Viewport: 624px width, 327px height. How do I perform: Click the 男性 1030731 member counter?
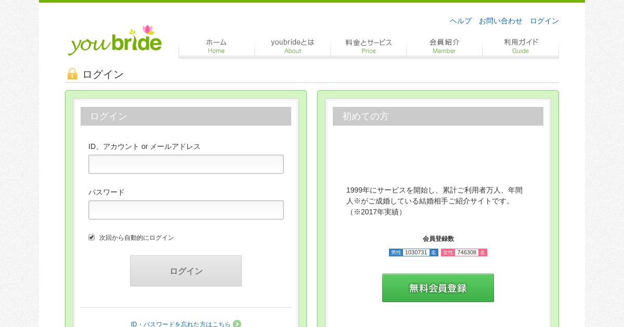tap(413, 252)
